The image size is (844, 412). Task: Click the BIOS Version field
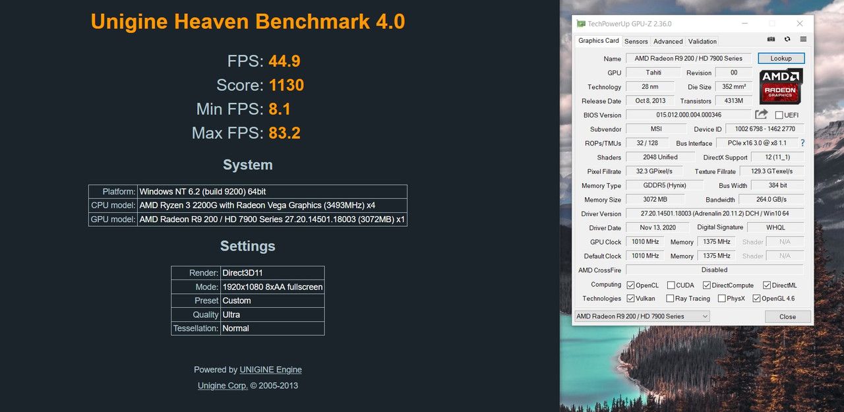tap(688, 115)
